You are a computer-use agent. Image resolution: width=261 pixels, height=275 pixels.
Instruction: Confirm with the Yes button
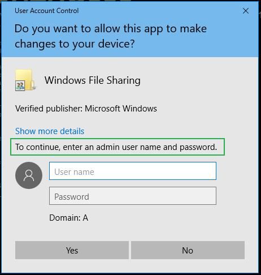coord(72,250)
